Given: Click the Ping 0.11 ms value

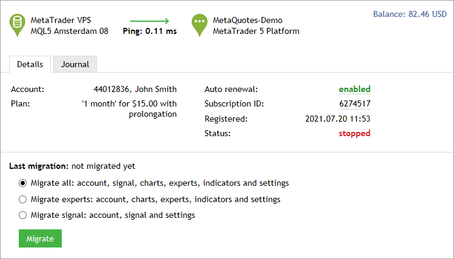Looking at the screenshot, I should tap(148, 31).
